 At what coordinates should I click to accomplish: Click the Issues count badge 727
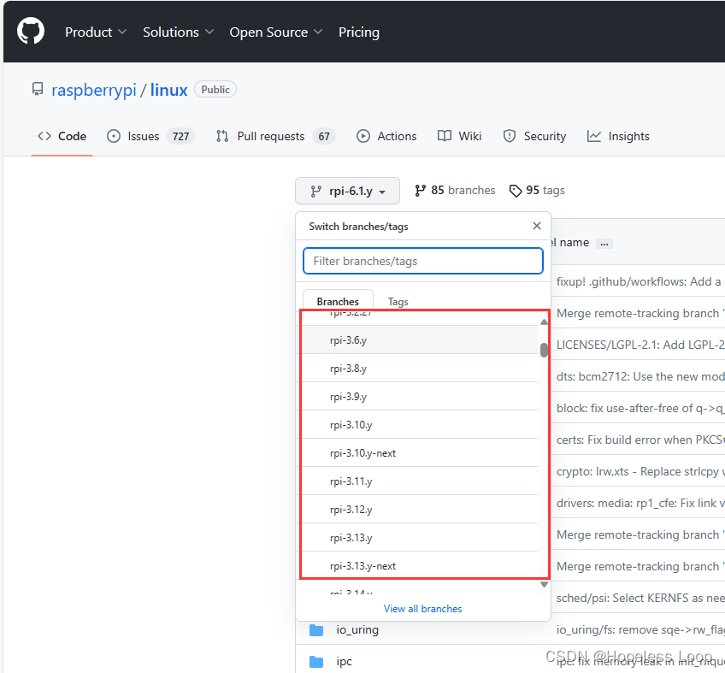click(180, 137)
